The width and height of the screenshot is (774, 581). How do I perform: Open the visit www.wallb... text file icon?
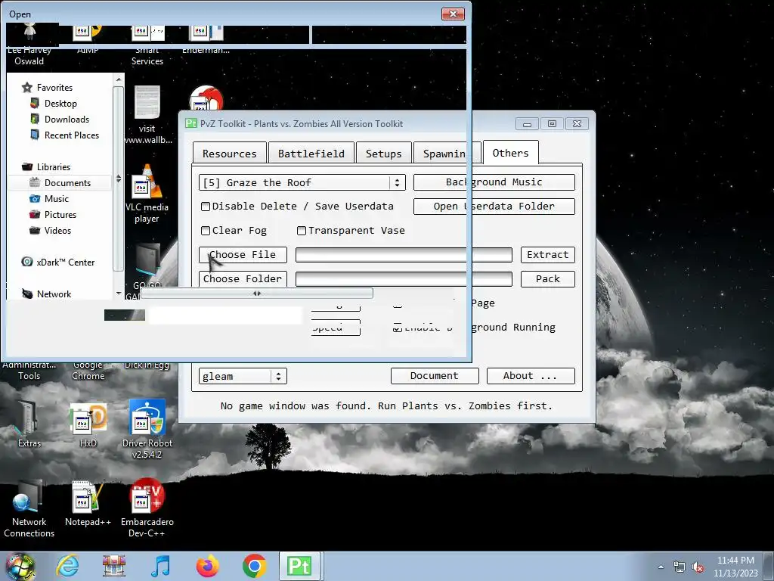147,115
